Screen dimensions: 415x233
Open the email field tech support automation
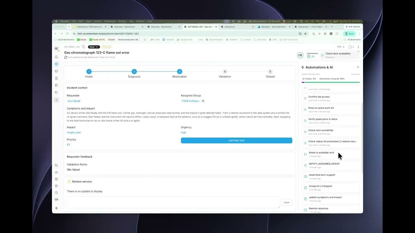click(331, 176)
